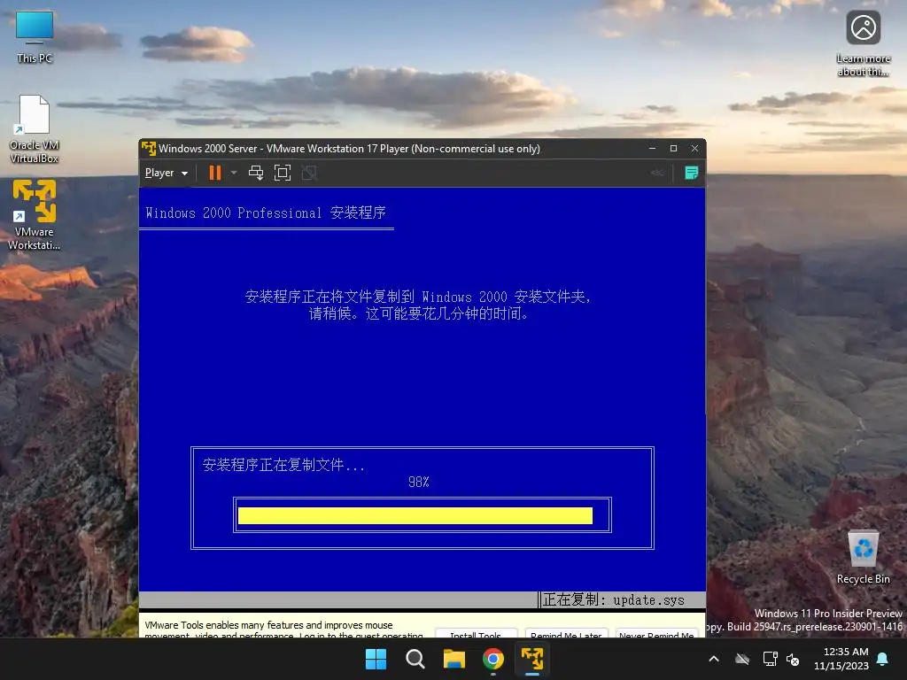
Task: Maximize the VMware Player window
Action: pyautogui.click(x=673, y=149)
